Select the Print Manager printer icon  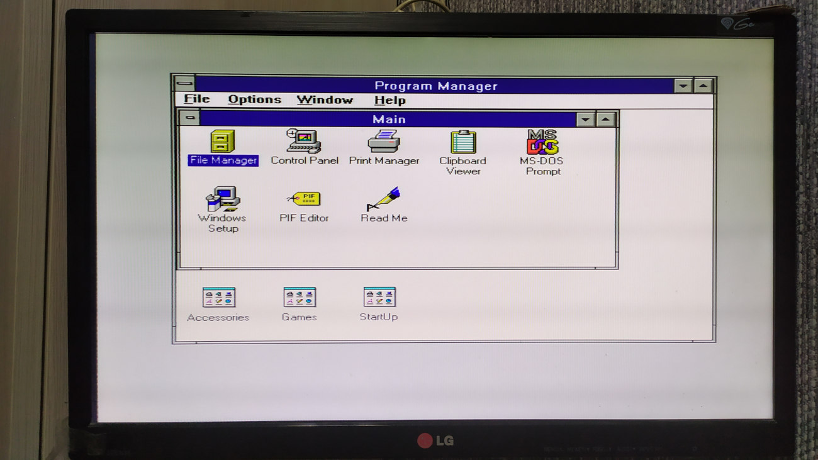(384, 141)
